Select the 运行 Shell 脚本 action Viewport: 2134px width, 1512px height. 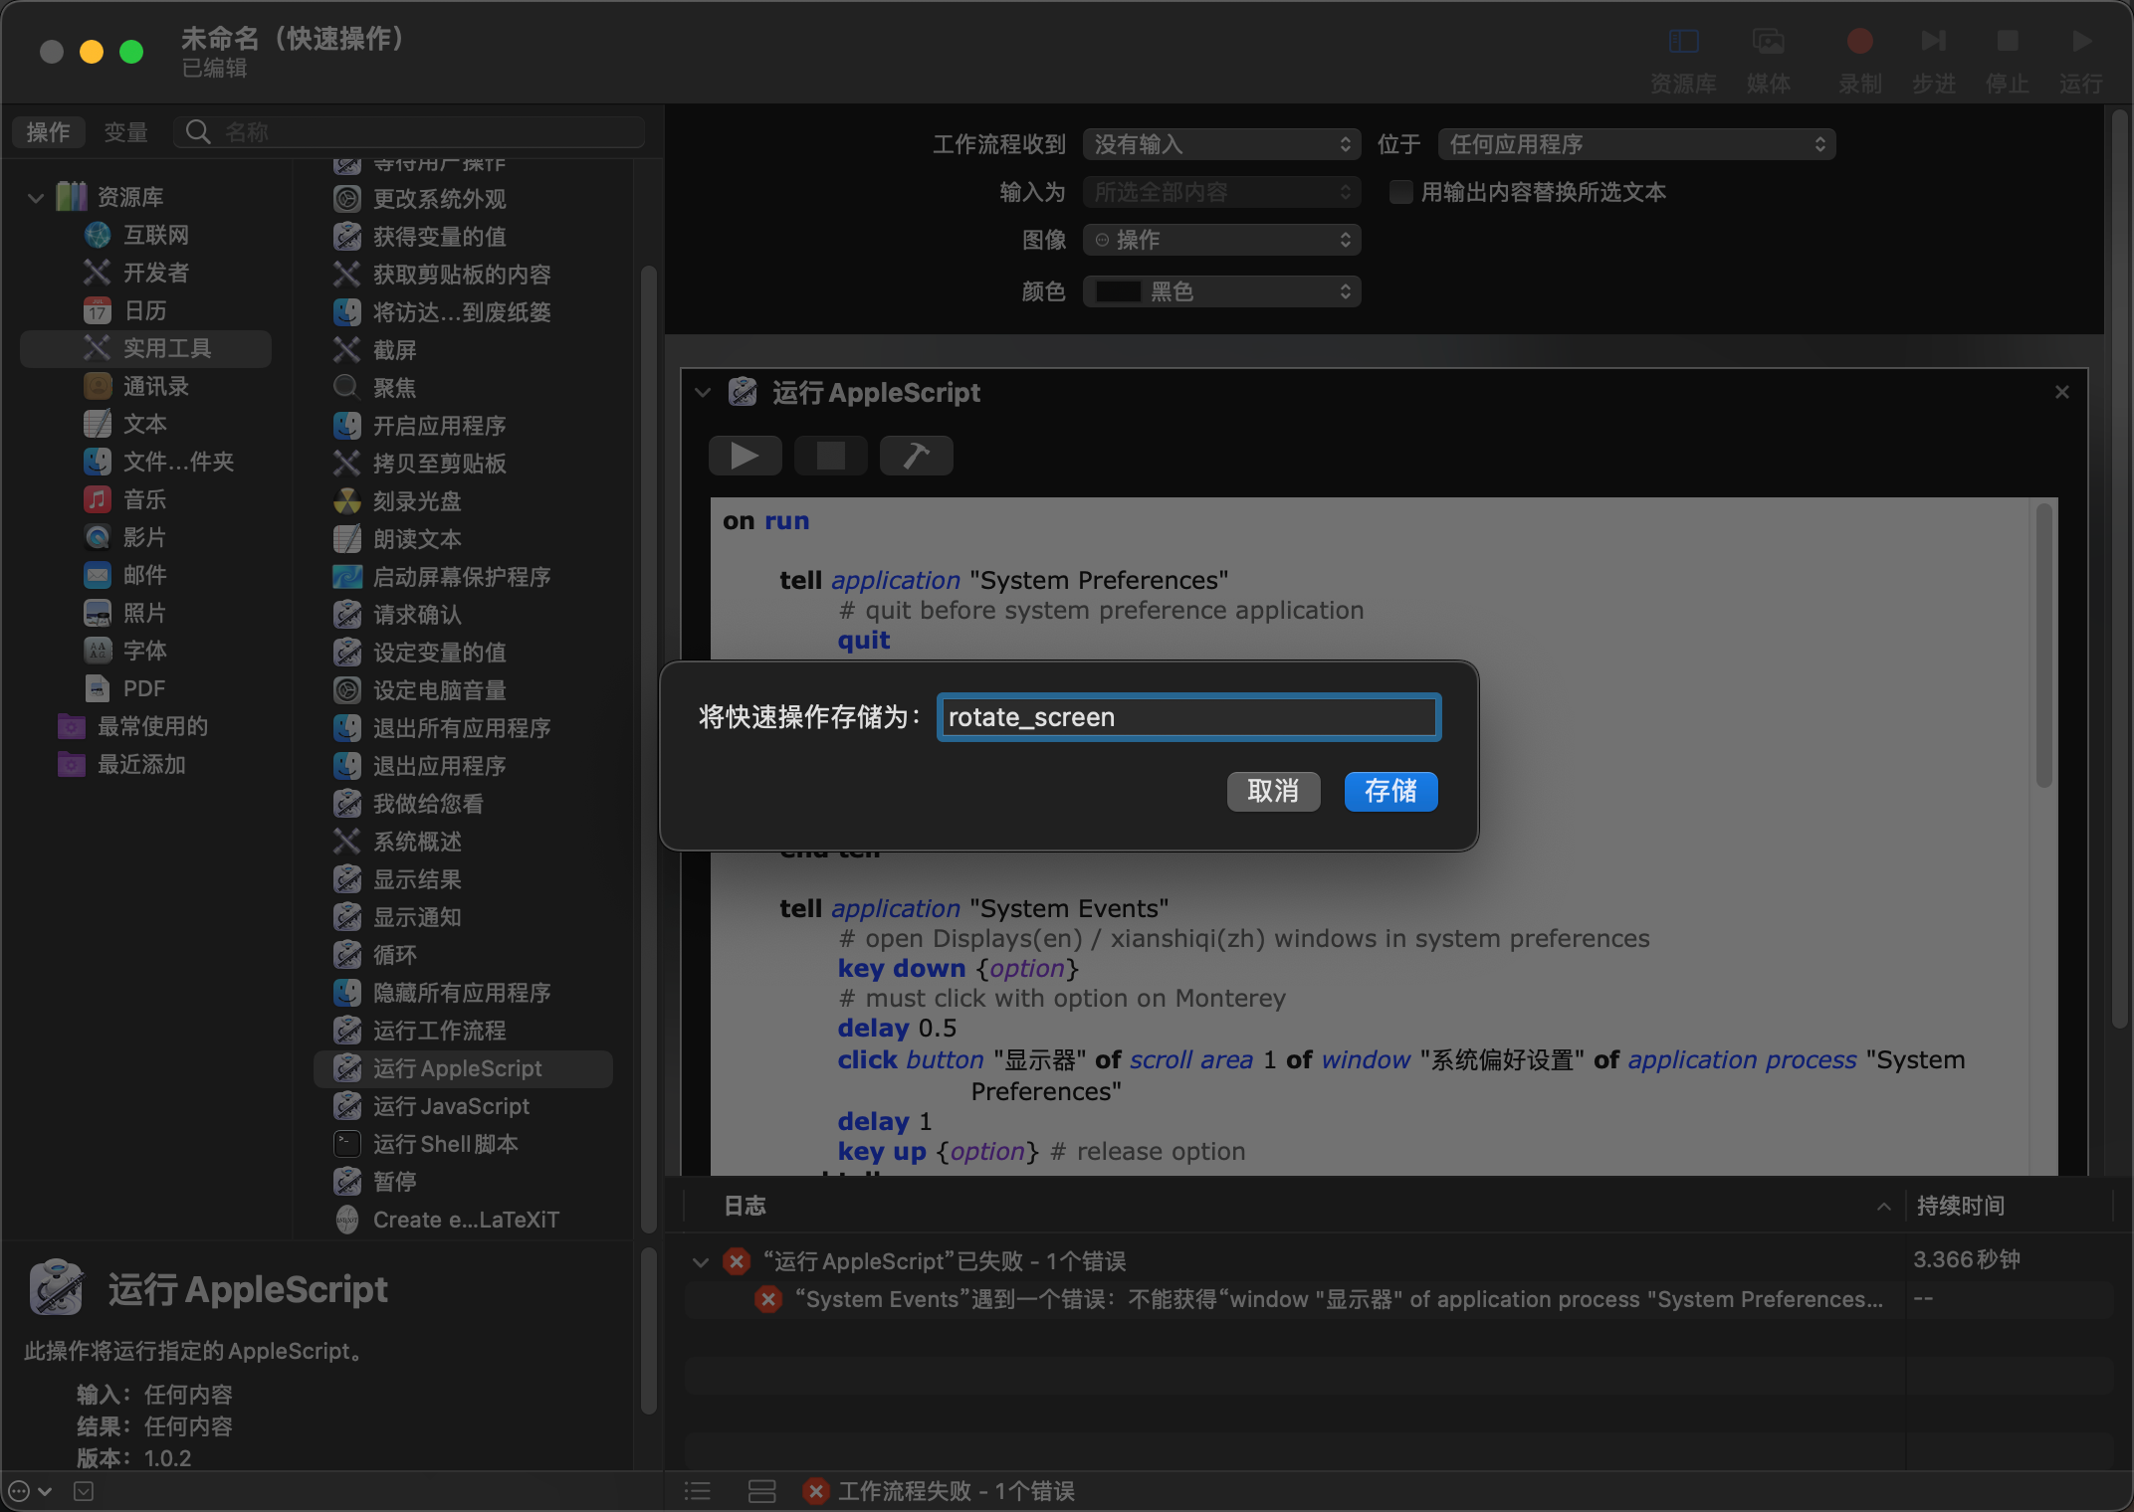[x=445, y=1143]
